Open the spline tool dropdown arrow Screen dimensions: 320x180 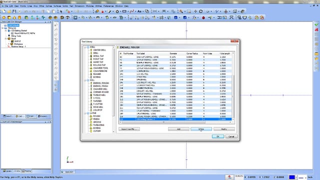(135, 11)
